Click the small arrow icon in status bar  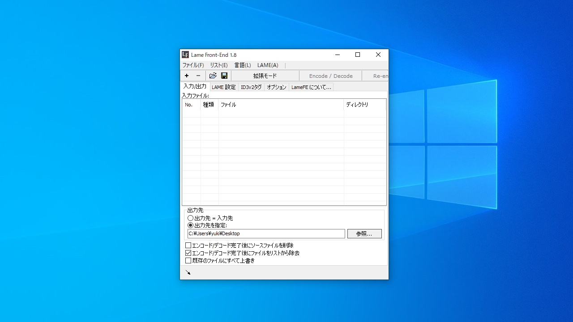[188, 272]
